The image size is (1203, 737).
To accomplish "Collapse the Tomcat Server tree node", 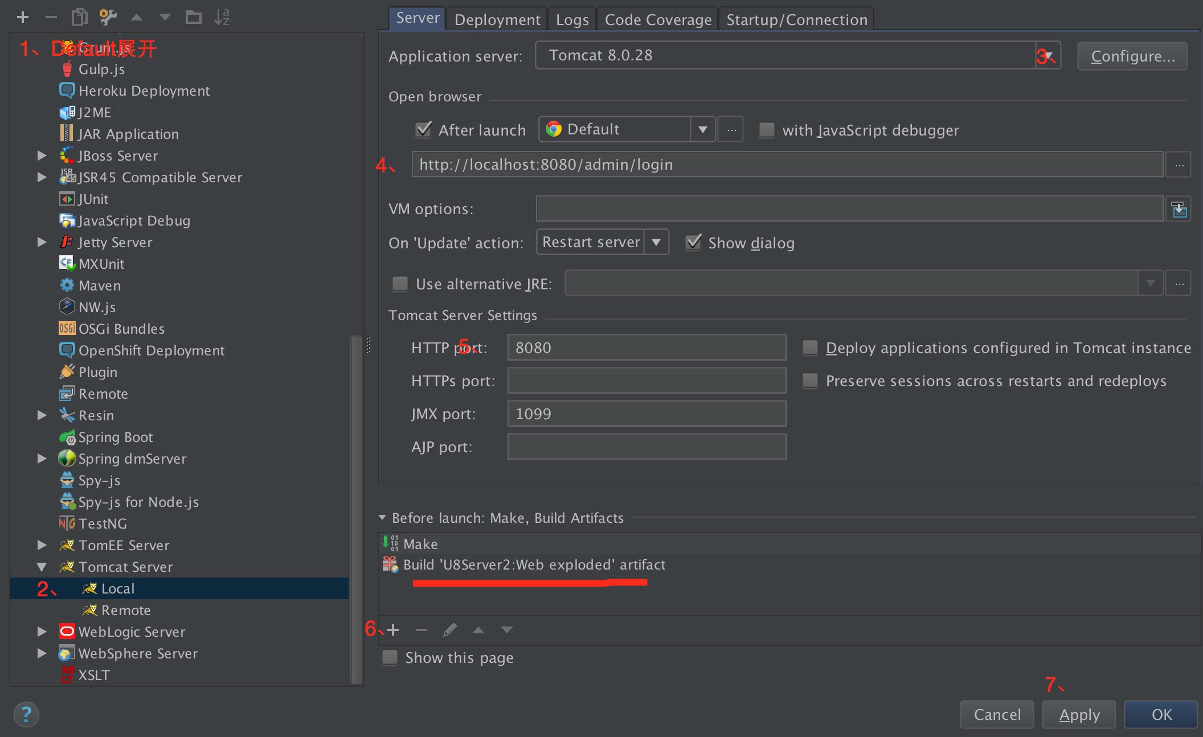I will (42, 567).
